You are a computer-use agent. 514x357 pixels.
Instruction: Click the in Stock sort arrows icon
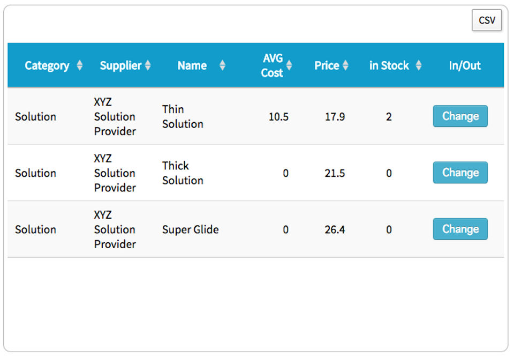tap(419, 65)
